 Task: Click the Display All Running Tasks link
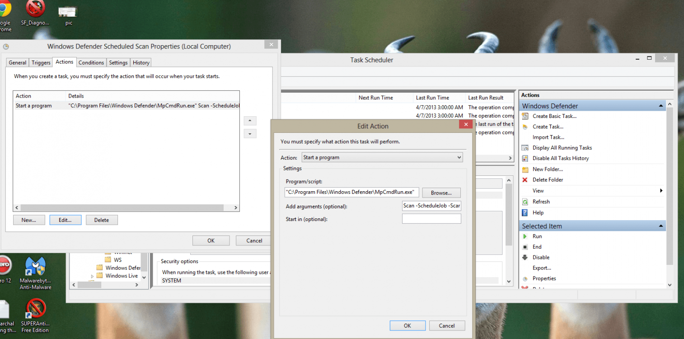pos(562,148)
